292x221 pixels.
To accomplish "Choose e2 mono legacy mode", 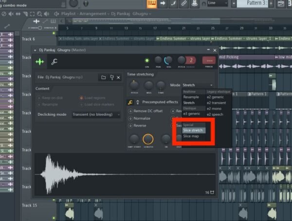I will (x=218, y=109).
